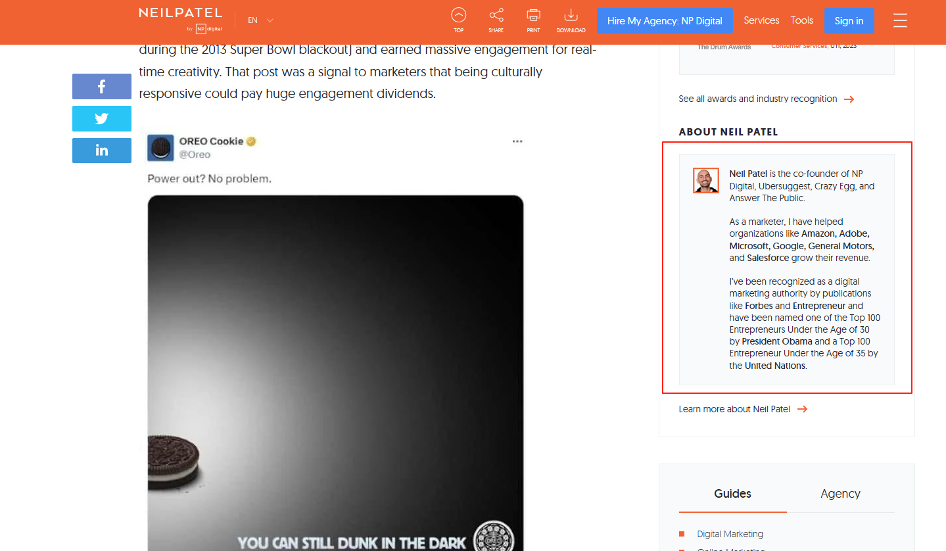Switch to the Agency tab
Viewport: 946px width, 551px height.
[x=840, y=494]
